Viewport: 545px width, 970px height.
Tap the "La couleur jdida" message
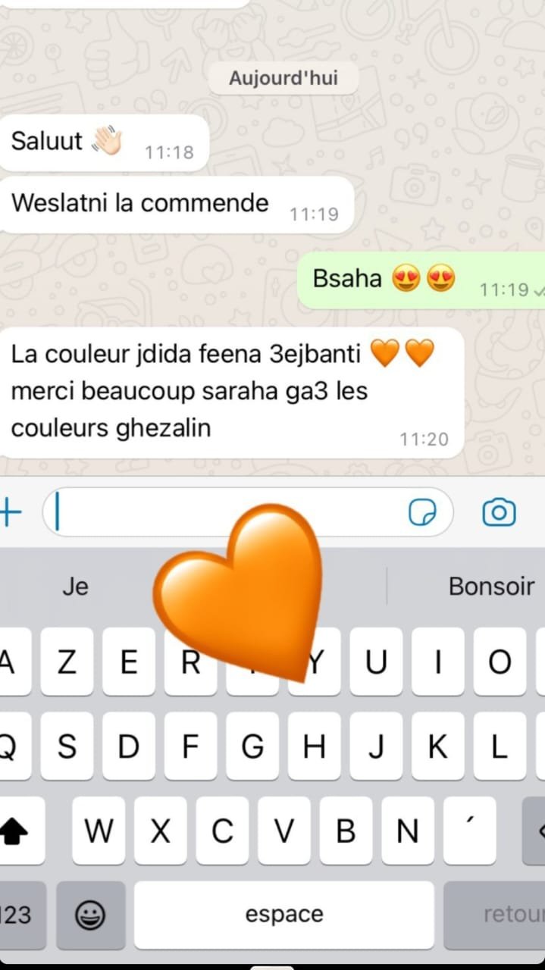pos(231,393)
